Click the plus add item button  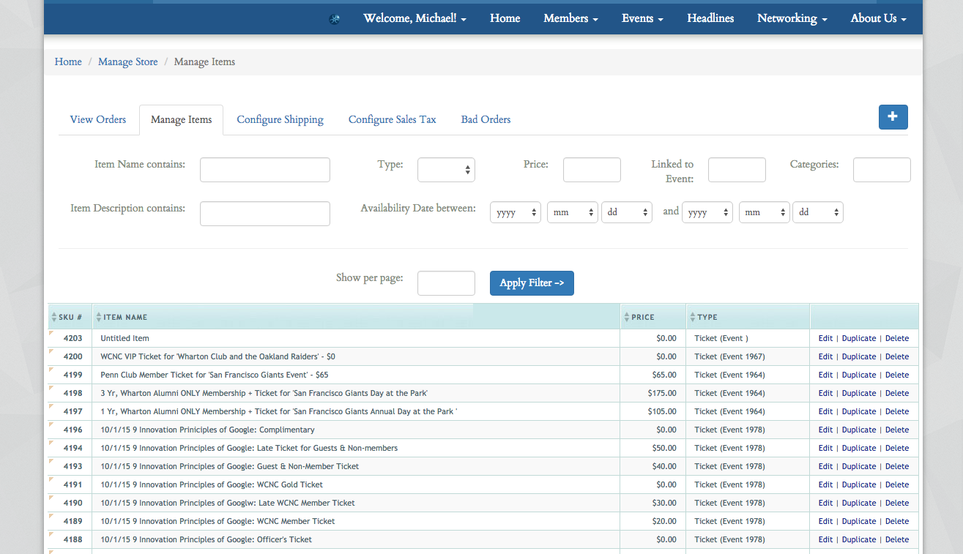(893, 117)
